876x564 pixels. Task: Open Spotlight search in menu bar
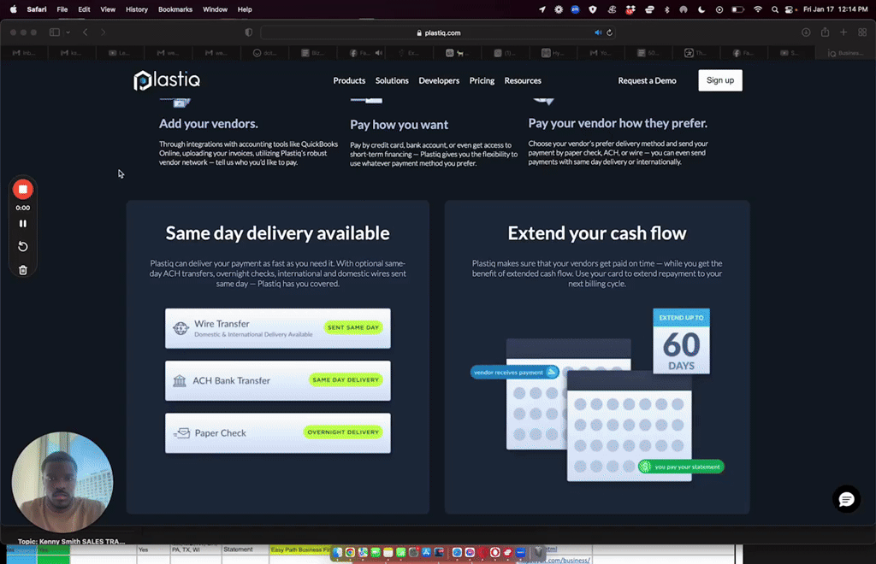tap(775, 9)
